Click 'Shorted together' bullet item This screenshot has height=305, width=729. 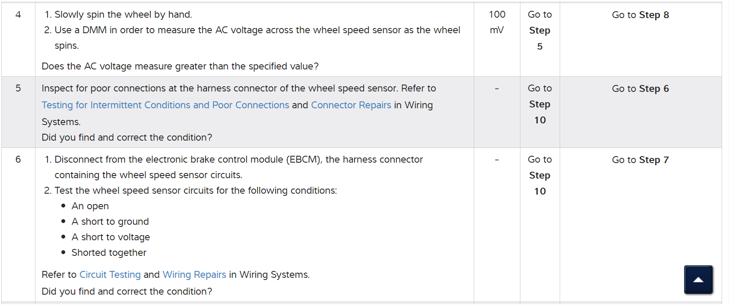pyautogui.click(x=108, y=253)
